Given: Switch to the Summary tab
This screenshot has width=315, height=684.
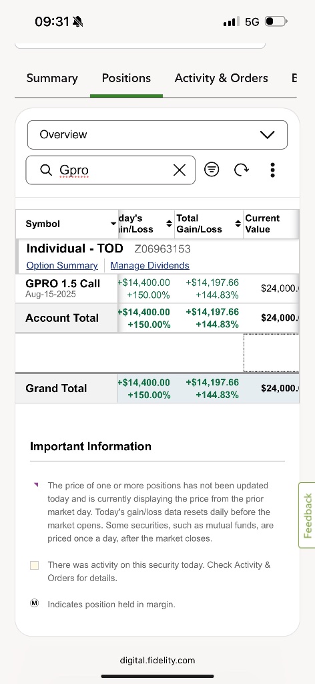Looking at the screenshot, I should (x=52, y=78).
